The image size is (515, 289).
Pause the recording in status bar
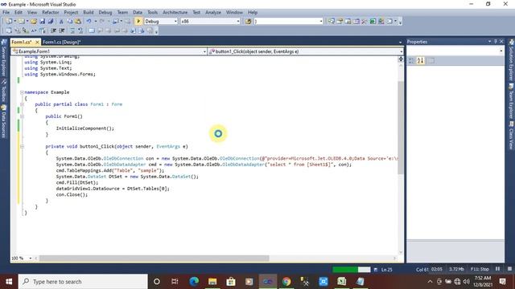click(497, 269)
